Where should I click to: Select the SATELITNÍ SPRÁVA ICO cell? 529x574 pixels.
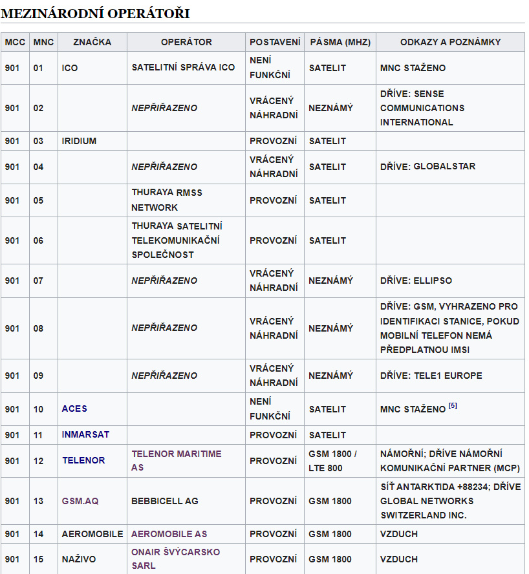(183, 68)
